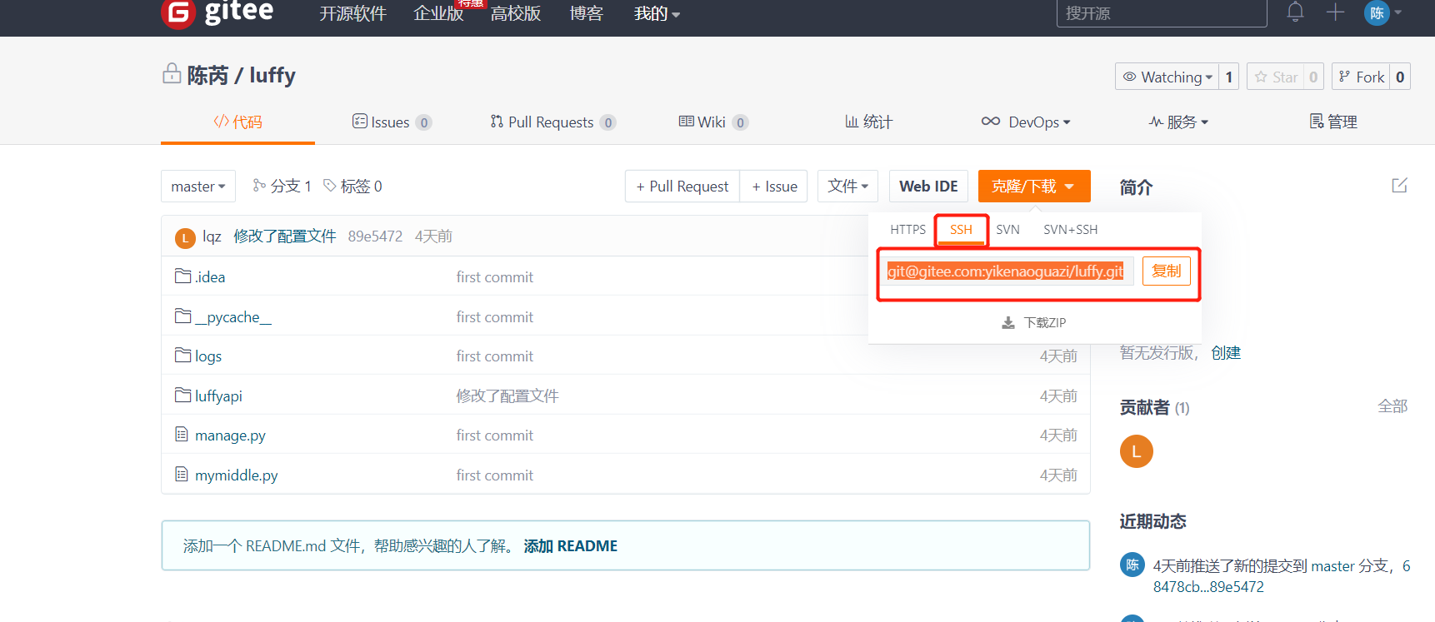Open the luffyapi folder name
The width and height of the screenshot is (1435, 622).
click(218, 396)
